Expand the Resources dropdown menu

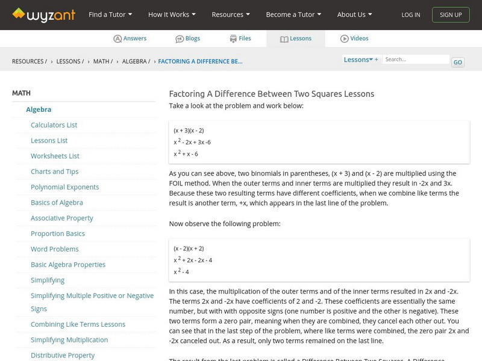point(231,14)
